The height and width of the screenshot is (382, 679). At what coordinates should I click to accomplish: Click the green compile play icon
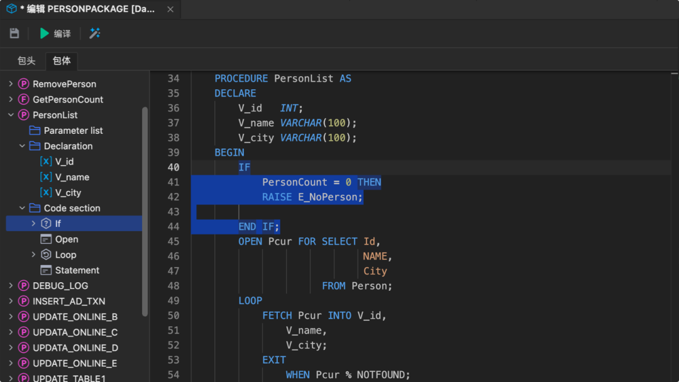(45, 33)
